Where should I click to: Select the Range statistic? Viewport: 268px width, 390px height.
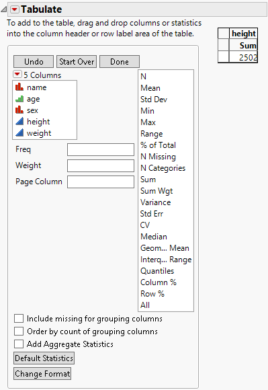coord(152,134)
